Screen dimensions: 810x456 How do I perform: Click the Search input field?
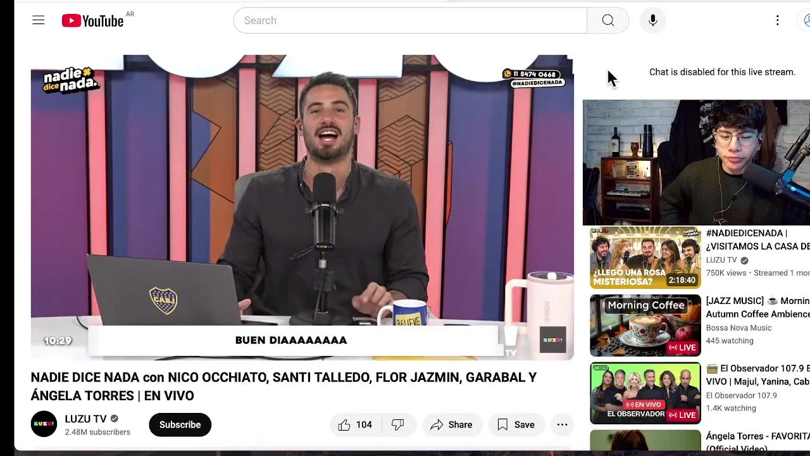[410, 20]
